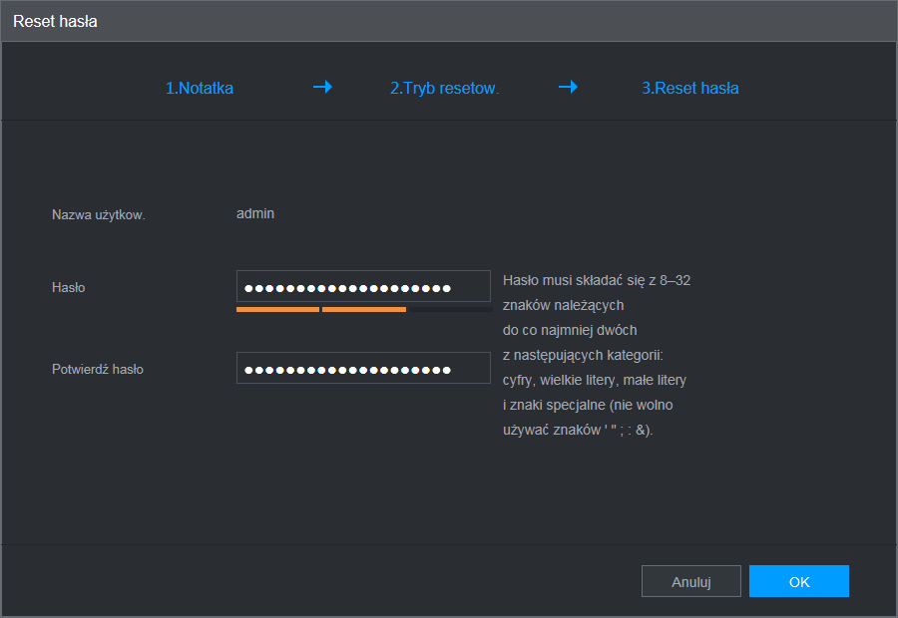Click into the Potwierdź hasło field

click(363, 369)
